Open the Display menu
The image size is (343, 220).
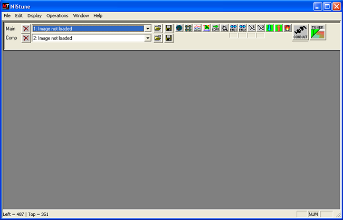34,16
